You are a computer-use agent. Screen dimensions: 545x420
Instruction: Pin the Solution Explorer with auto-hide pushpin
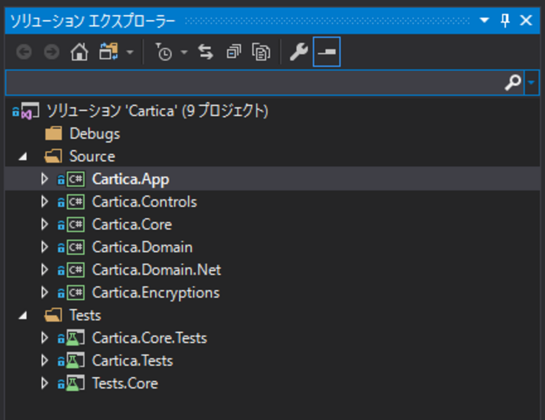[x=505, y=20]
